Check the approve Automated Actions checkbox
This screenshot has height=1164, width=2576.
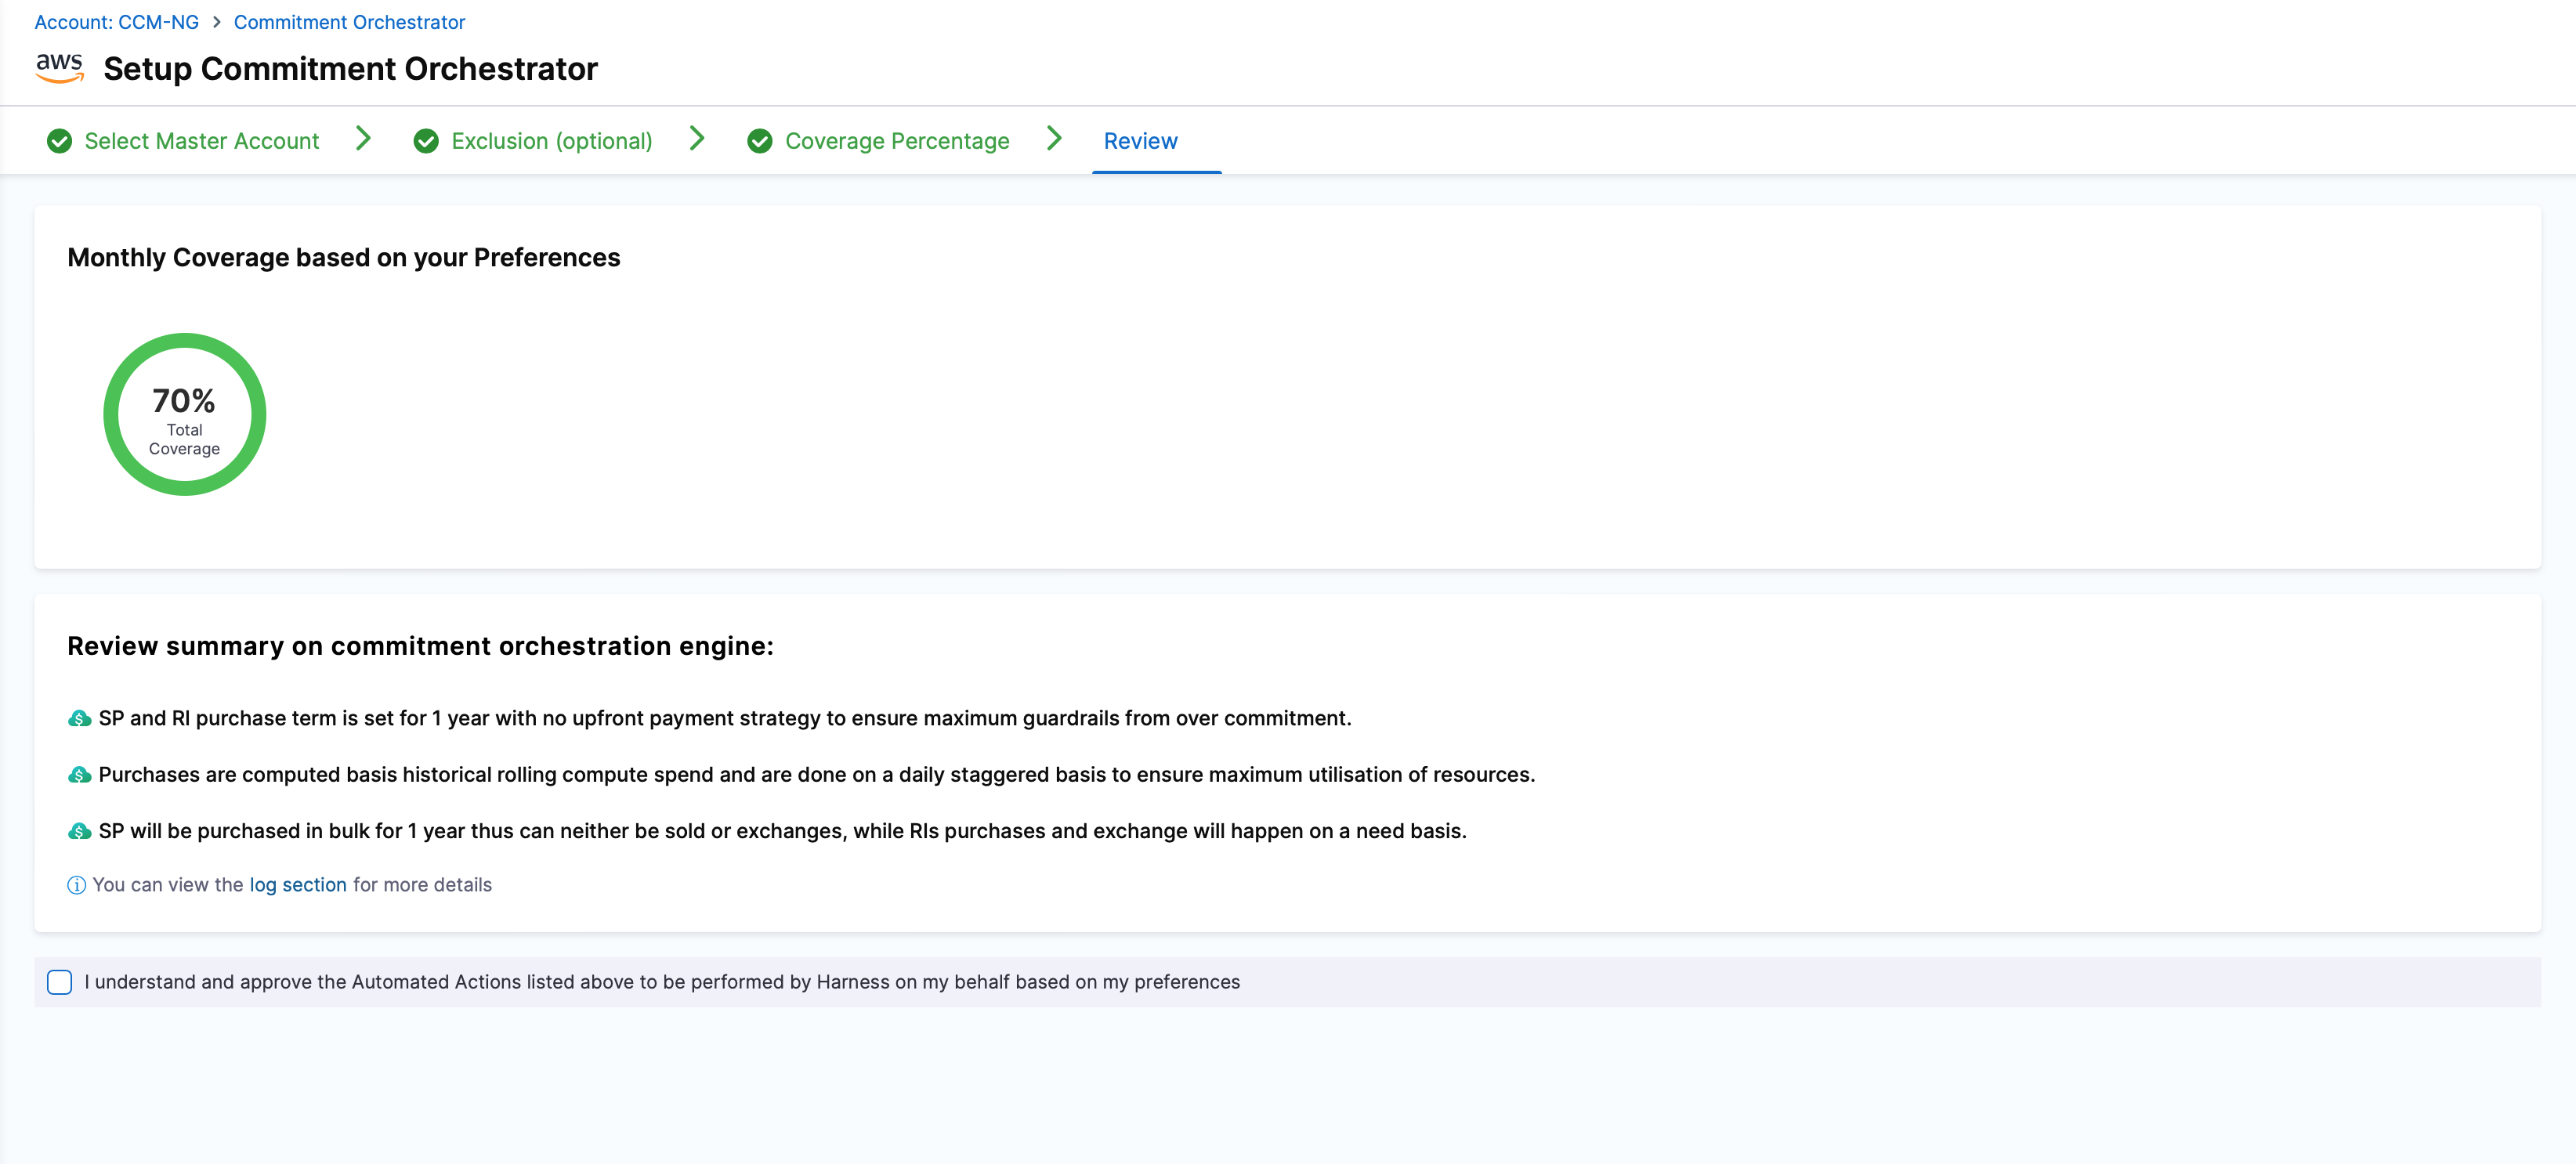click(60, 982)
